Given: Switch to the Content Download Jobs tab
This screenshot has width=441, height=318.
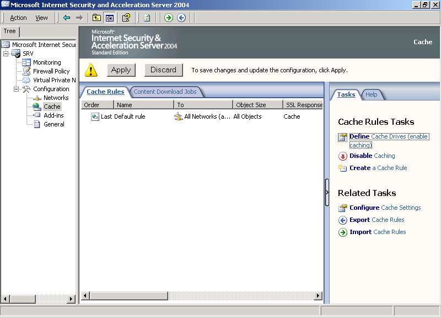Looking at the screenshot, I should click(x=165, y=92).
